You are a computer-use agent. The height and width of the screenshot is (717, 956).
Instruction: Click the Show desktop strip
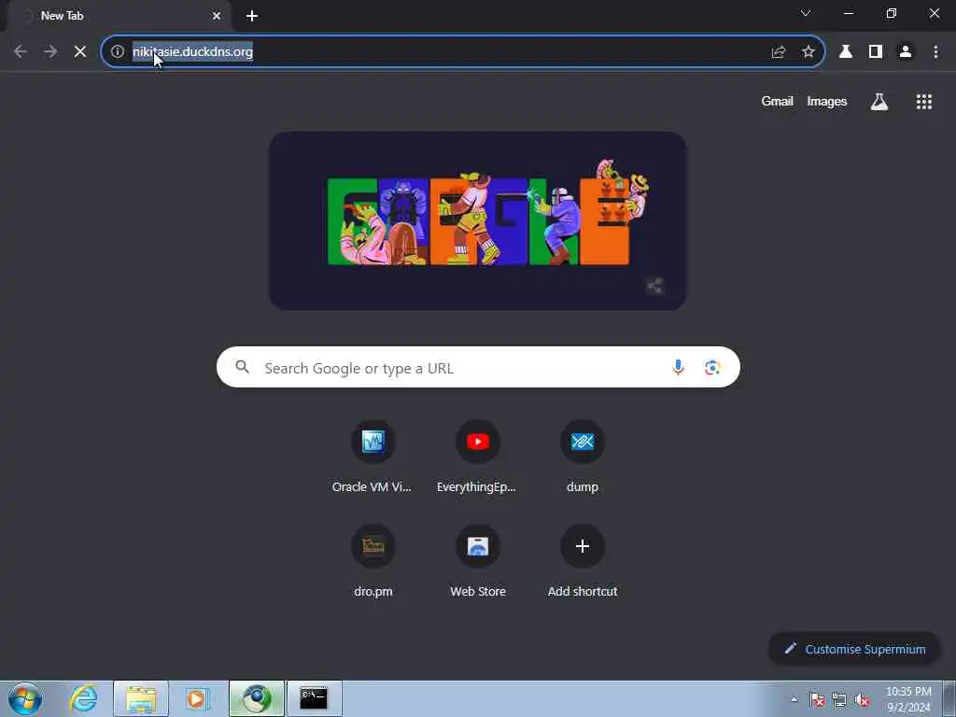pos(949,698)
